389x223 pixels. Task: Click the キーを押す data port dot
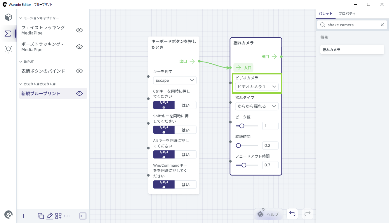148,76
